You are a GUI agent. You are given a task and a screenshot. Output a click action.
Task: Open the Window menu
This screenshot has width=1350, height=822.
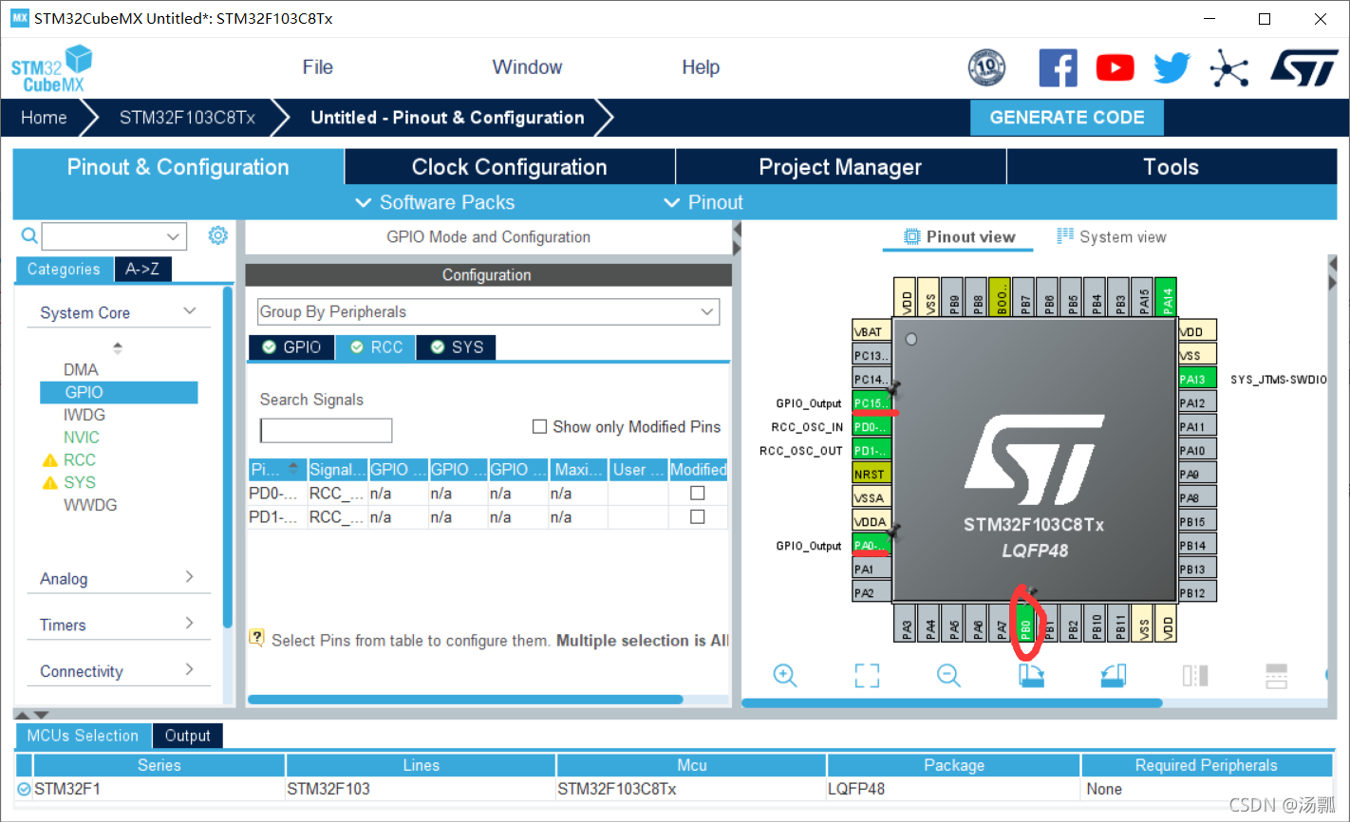(527, 67)
